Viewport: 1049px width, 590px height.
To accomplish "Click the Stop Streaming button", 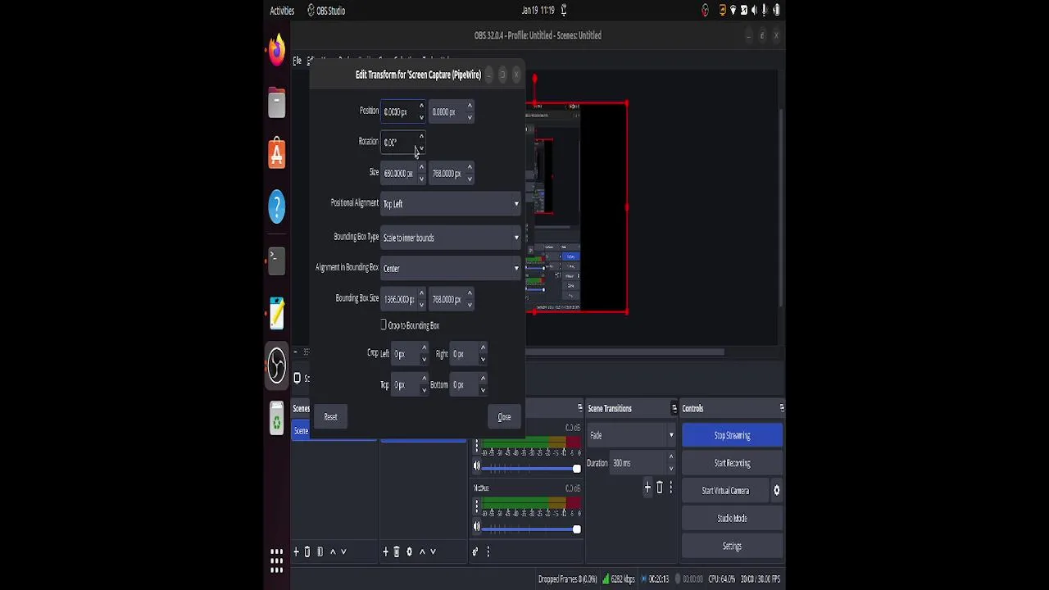I will coord(732,436).
